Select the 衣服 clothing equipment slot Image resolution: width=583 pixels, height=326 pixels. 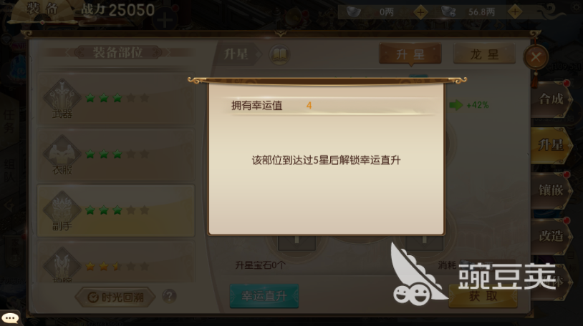click(115, 154)
